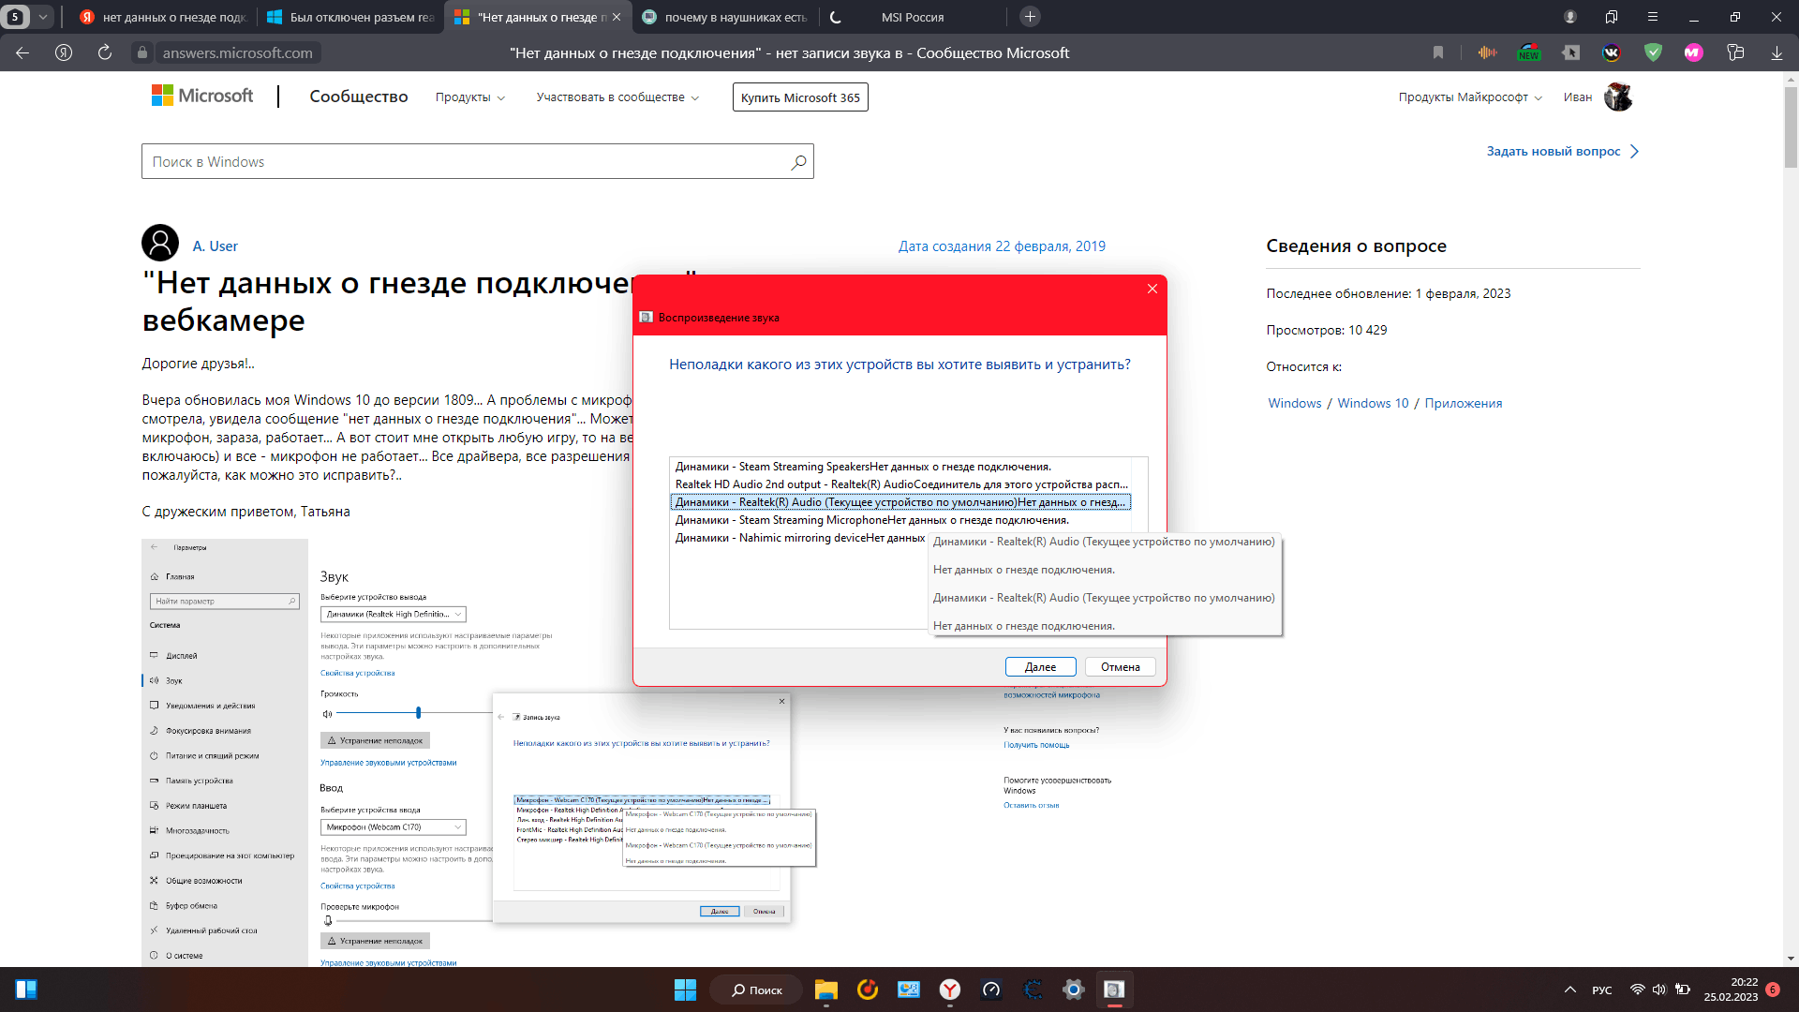
Task: Show hidden tray icons chevron
Action: pyautogui.click(x=1569, y=990)
